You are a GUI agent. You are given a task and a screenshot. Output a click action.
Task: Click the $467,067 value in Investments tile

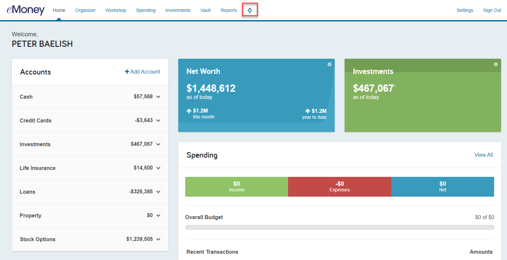tap(373, 88)
